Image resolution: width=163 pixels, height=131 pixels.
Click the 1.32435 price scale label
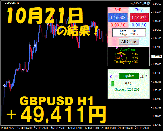(157, 125)
